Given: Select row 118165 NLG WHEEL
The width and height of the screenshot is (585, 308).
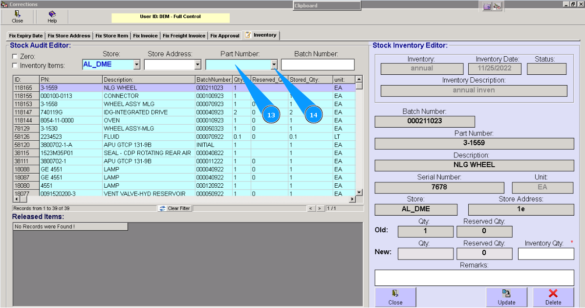Looking at the screenshot, I should [184, 88].
